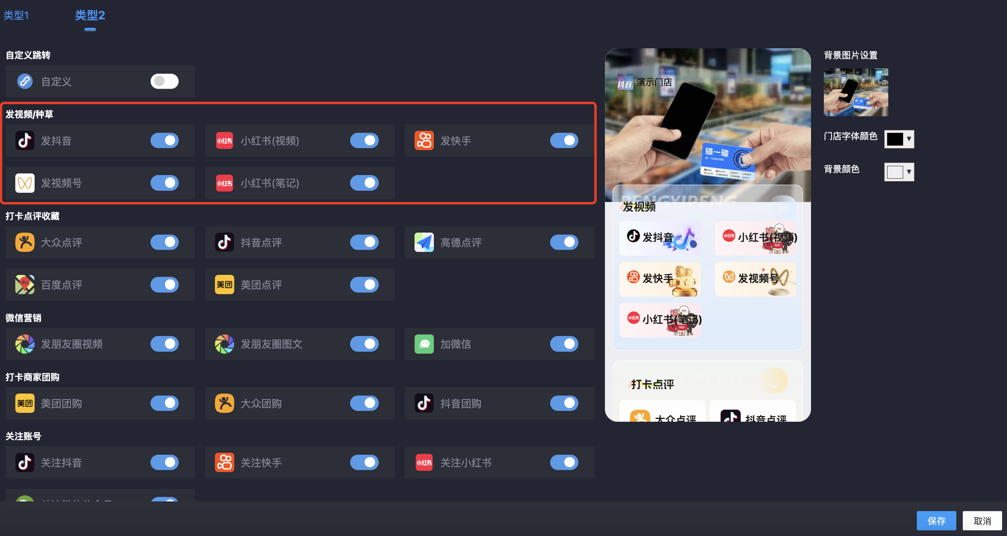
Task: Click the custom link icon beside 自定义
Action: tap(25, 81)
